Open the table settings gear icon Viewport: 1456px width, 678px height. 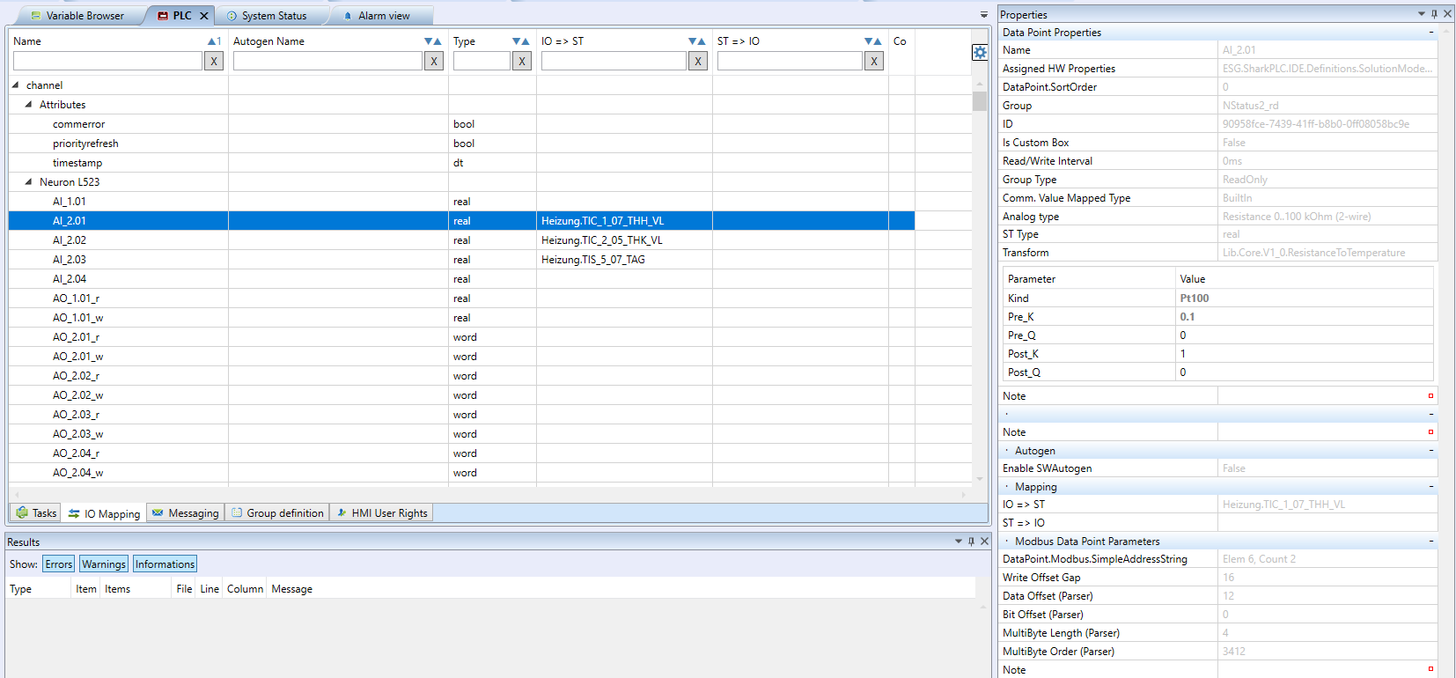(980, 53)
